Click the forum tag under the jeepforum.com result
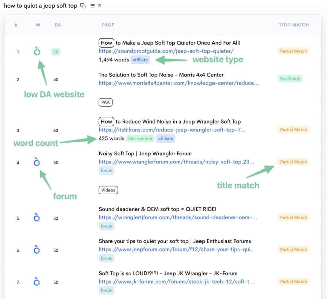Viewport: 327px width, 299px height. (x=106, y=258)
